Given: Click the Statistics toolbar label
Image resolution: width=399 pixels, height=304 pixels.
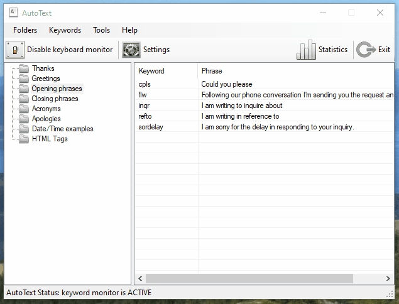Looking at the screenshot, I should point(333,50).
